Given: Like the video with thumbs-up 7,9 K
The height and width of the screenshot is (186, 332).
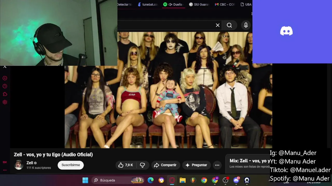Looking at the screenshot, I should (x=126, y=165).
